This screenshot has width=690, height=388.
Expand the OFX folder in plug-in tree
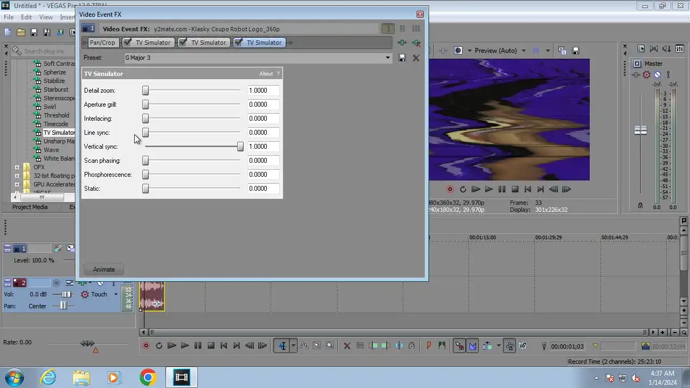[17, 167]
